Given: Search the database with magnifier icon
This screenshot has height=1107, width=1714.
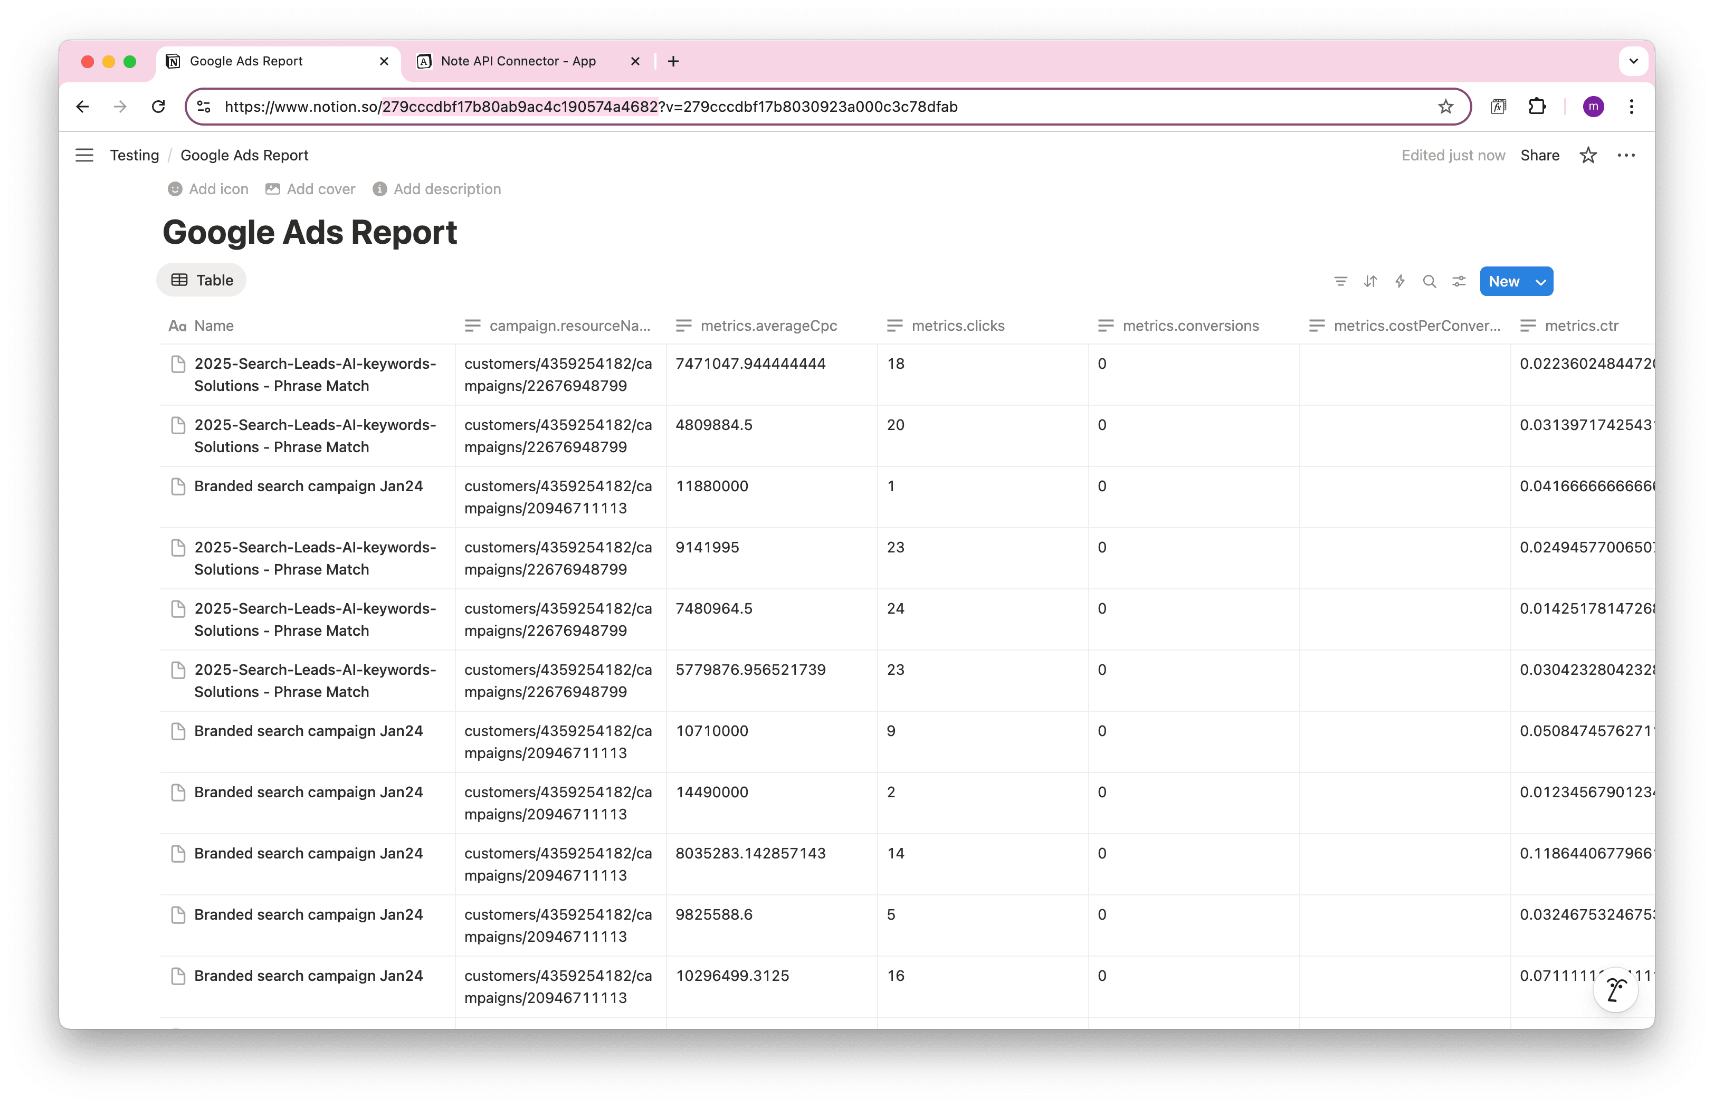Looking at the screenshot, I should click(1429, 281).
